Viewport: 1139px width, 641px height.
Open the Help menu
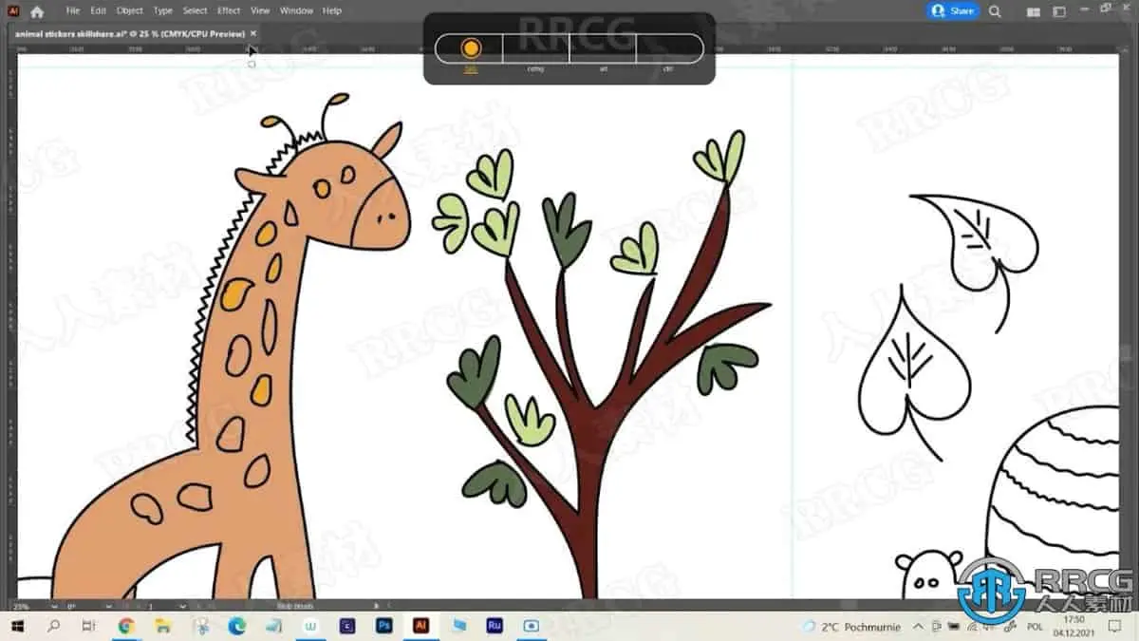click(x=332, y=10)
